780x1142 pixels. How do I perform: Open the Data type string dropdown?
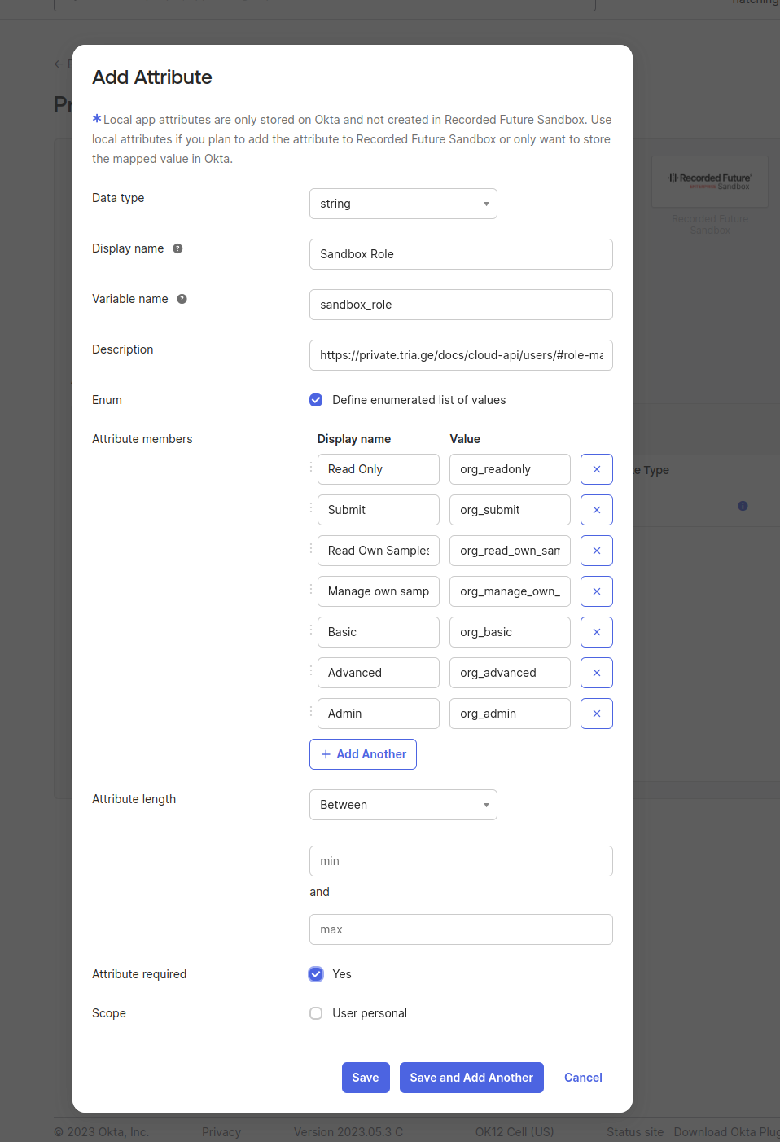tap(403, 204)
